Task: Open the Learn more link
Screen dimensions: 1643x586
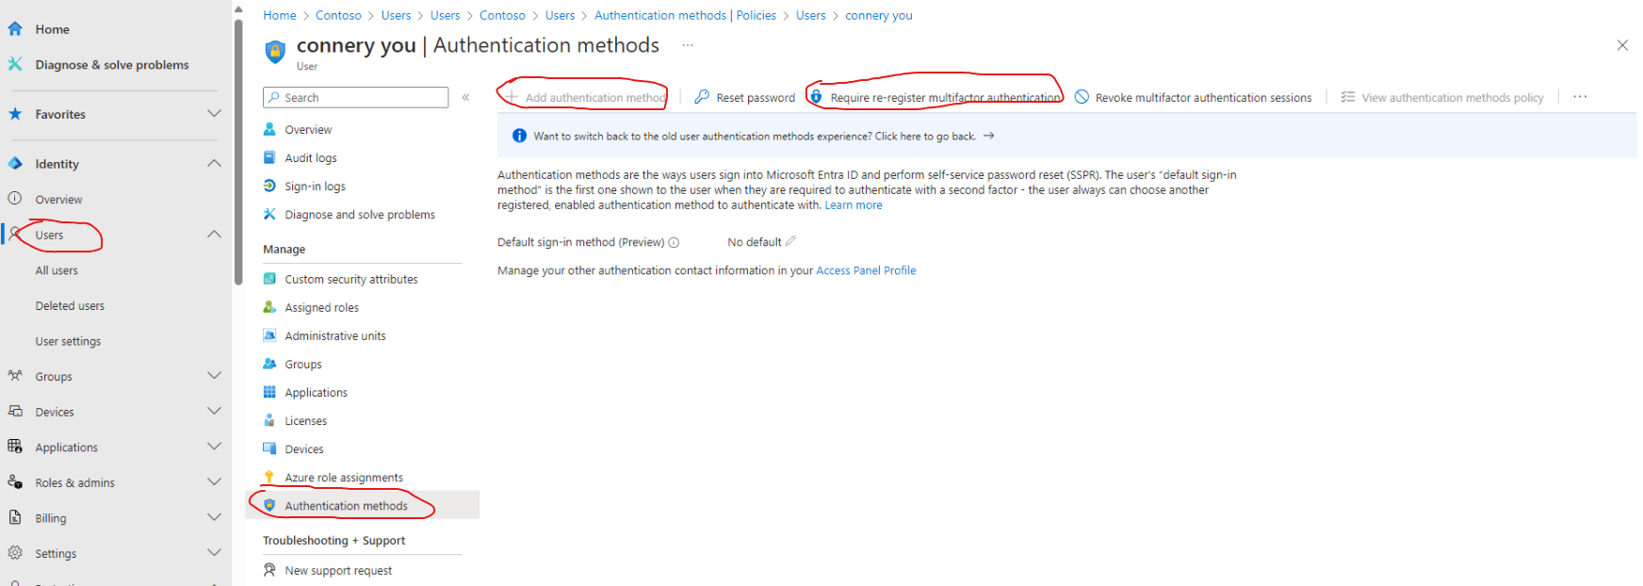Action: [x=854, y=205]
